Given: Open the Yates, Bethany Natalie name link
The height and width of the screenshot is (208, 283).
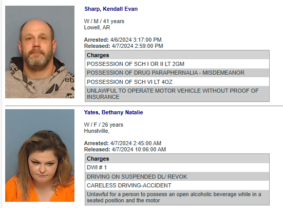Looking at the screenshot, I should (114, 112).
